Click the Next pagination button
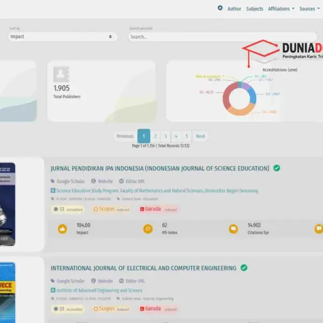Viewport: 323px width, 323px height. click(200, 136)
